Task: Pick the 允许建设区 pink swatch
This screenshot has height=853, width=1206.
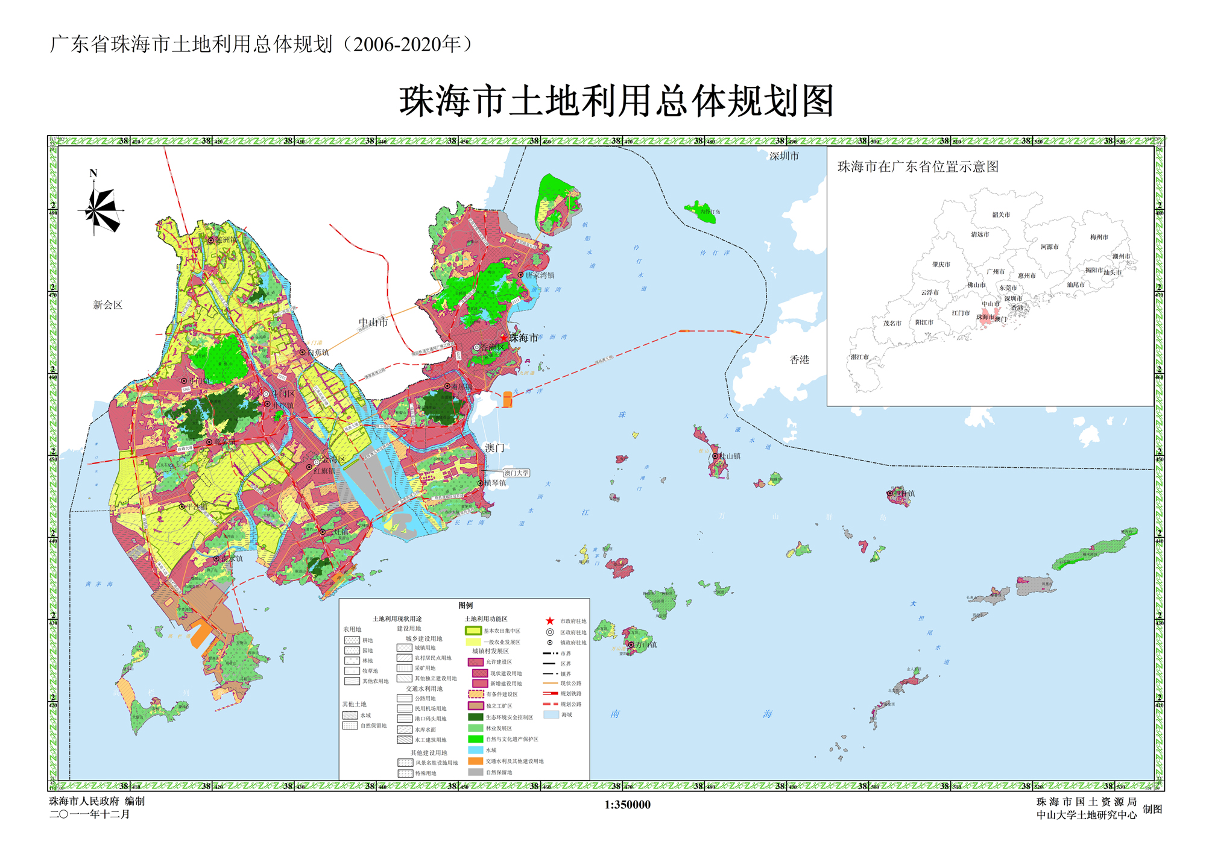Action: tap(476, 662)
